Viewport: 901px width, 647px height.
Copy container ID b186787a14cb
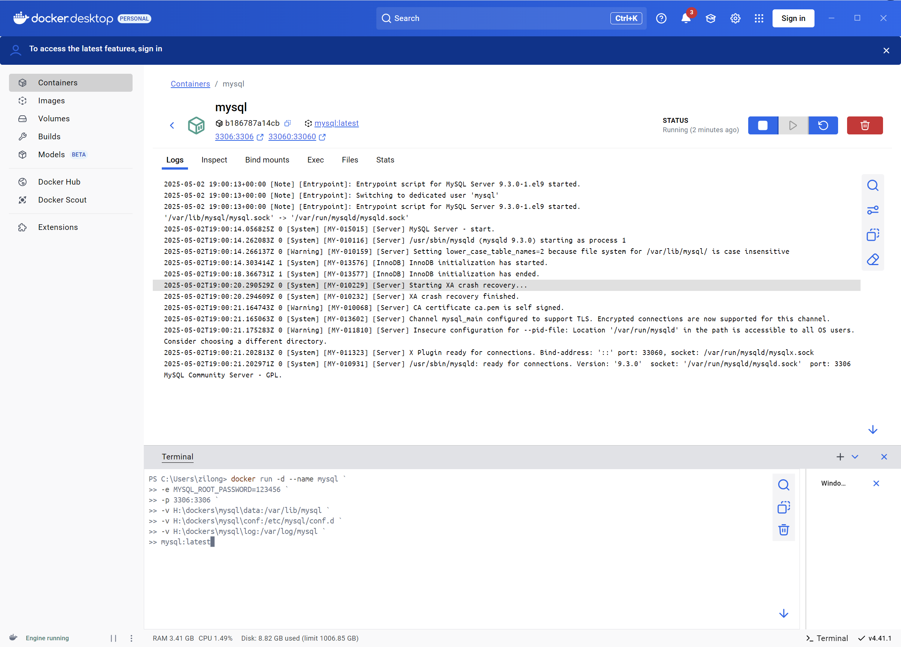[x=288, y=123]
